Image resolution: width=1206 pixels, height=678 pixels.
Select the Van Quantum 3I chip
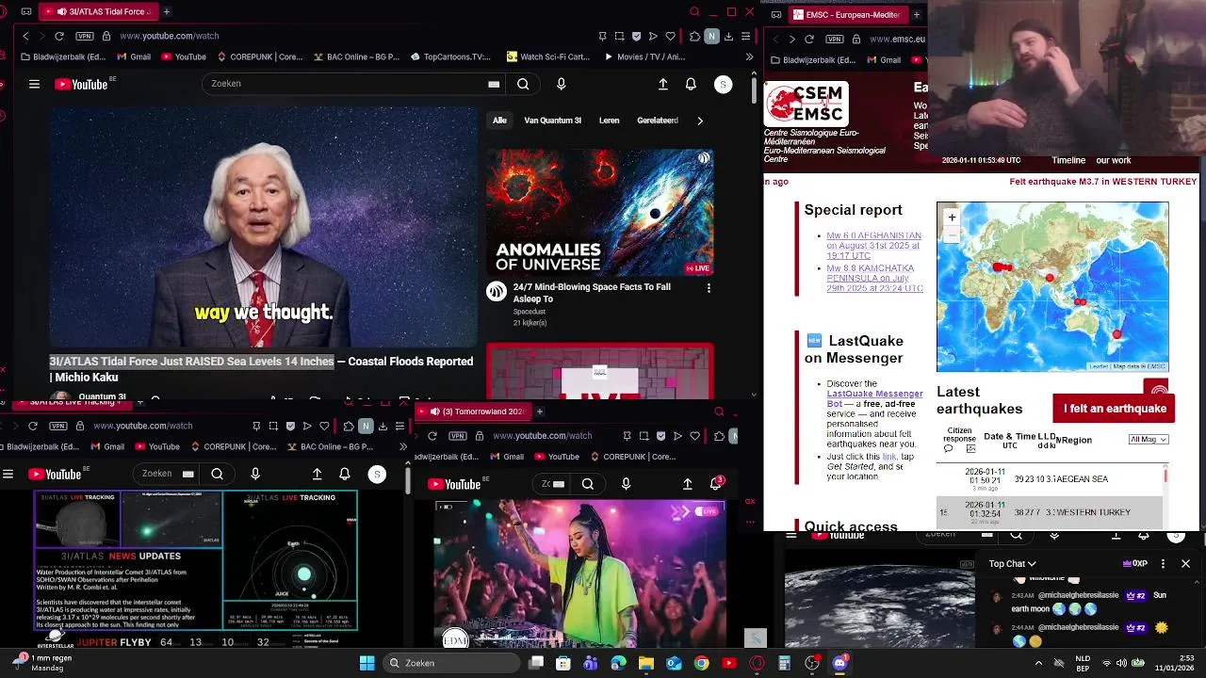point(552,121)
